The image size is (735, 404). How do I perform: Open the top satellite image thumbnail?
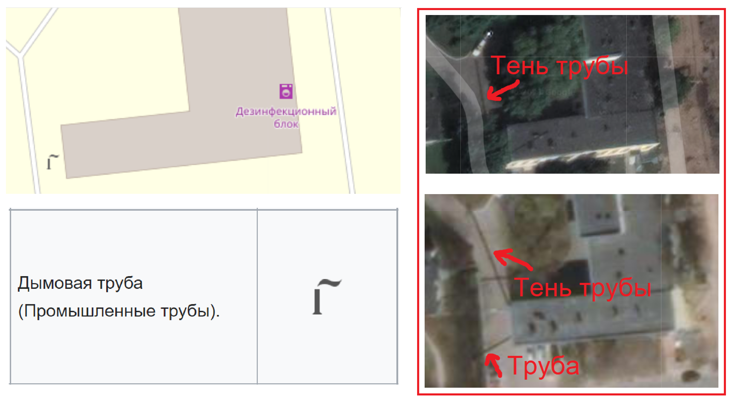[x=572, y=94]
